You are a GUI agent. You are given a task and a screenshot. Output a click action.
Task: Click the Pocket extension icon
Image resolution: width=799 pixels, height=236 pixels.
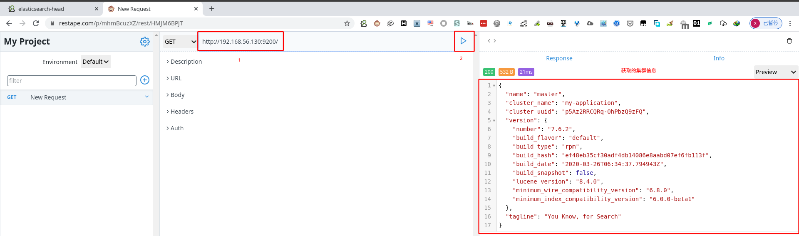pos(630,23)
